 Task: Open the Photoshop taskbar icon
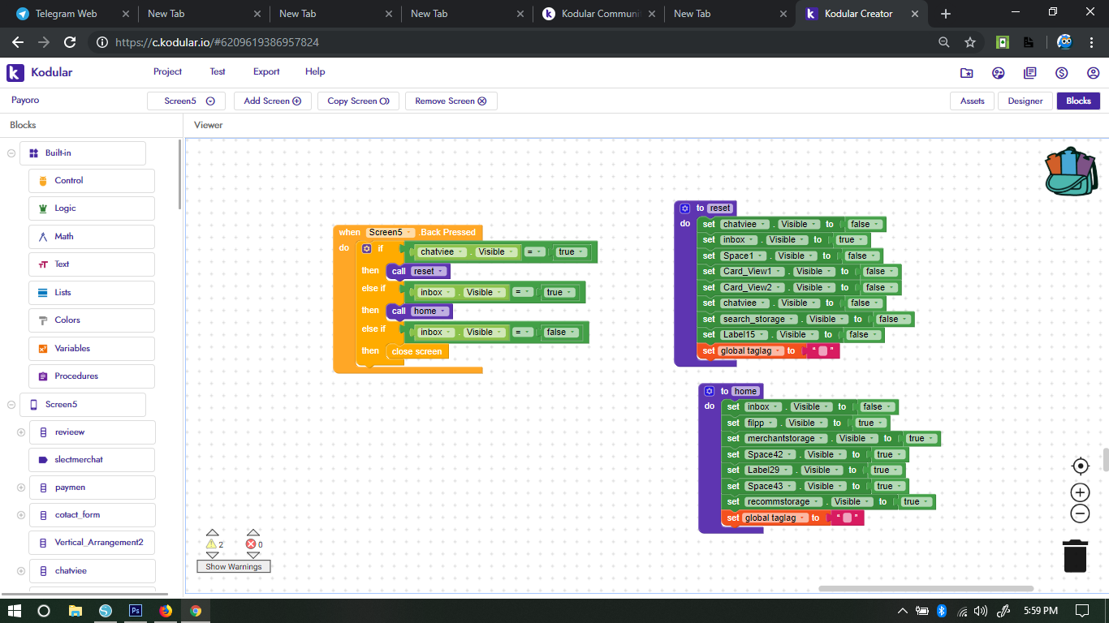pos(136,611)
